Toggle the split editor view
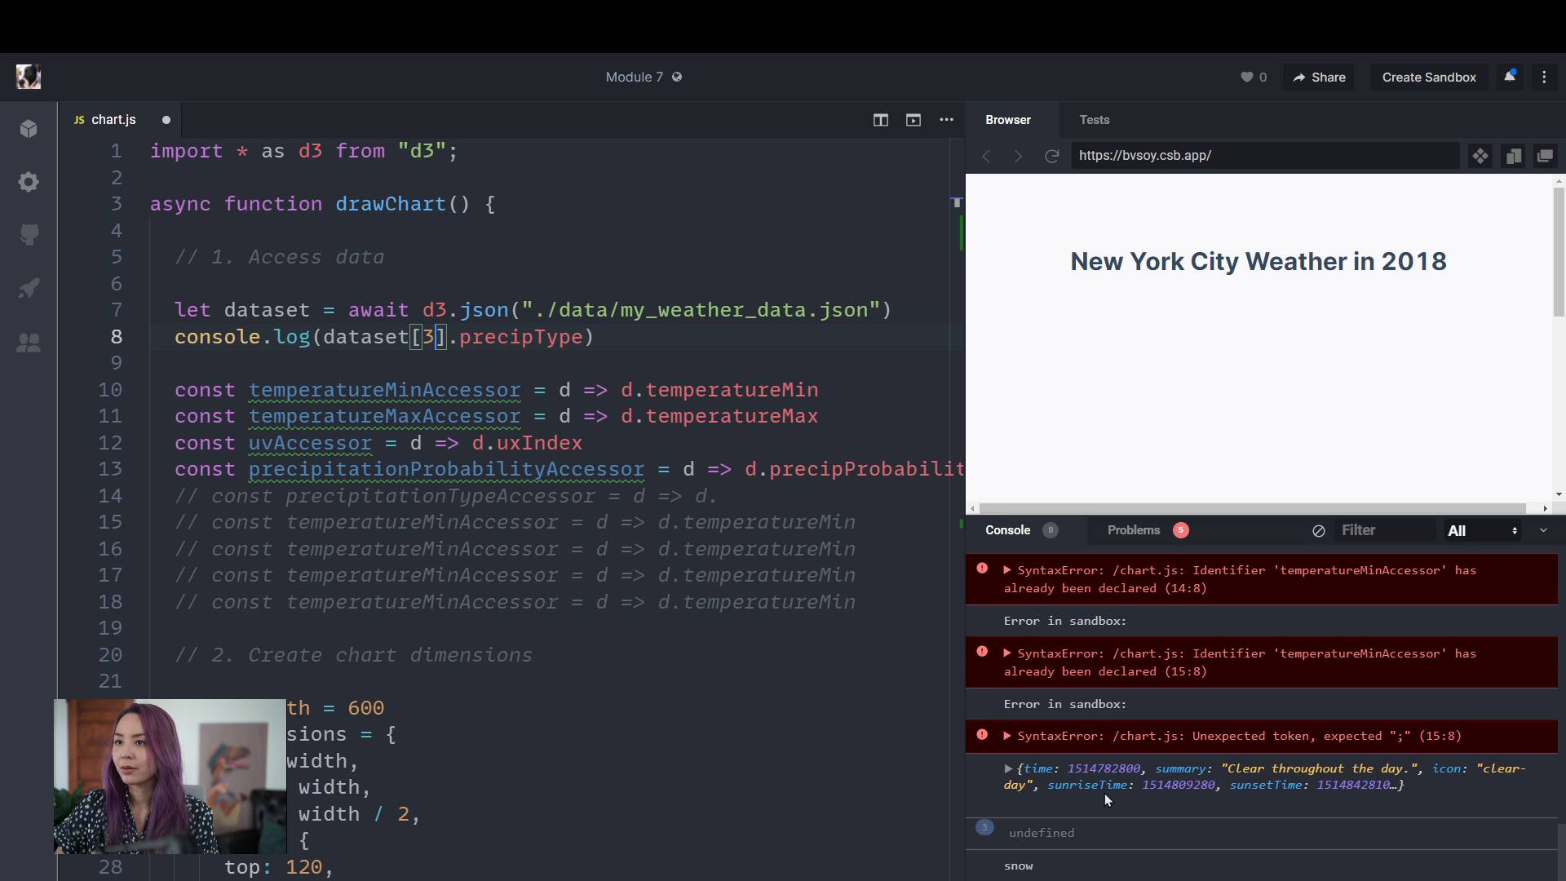 (881, 120)
